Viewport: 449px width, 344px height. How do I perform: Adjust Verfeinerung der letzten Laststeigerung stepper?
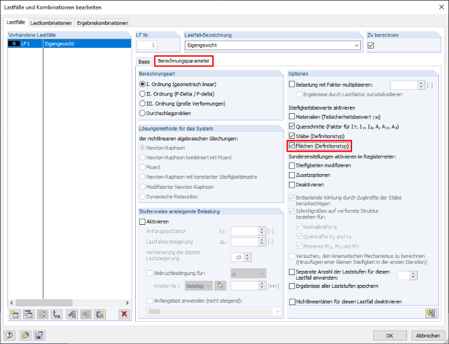247,257
